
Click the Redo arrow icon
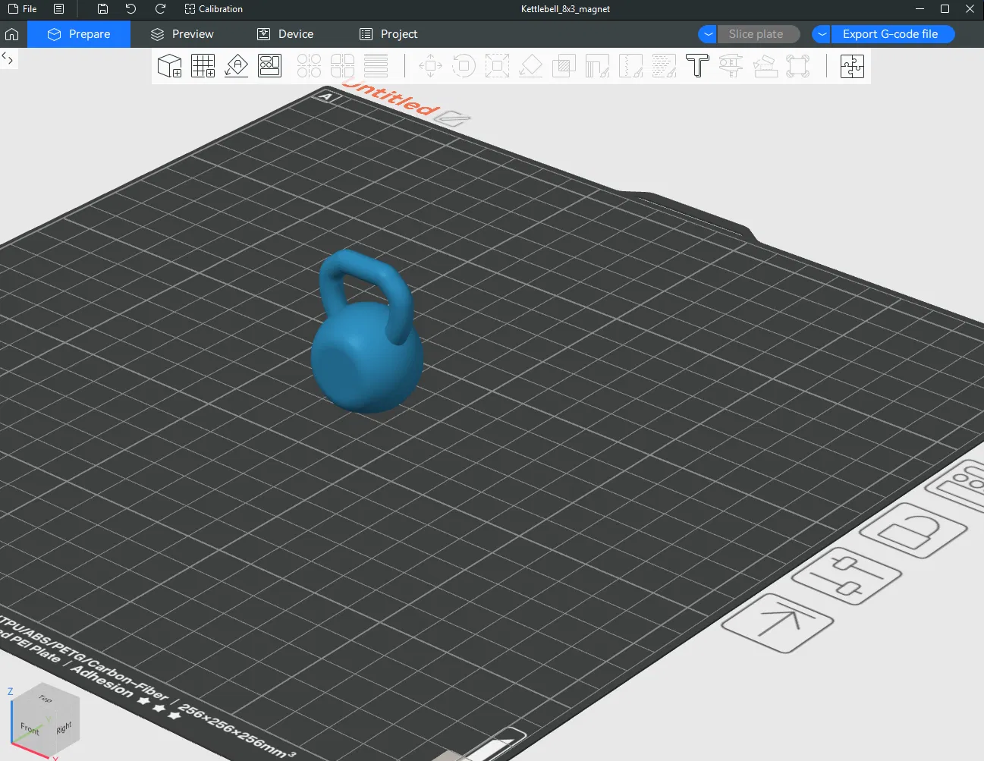[160, 9]
